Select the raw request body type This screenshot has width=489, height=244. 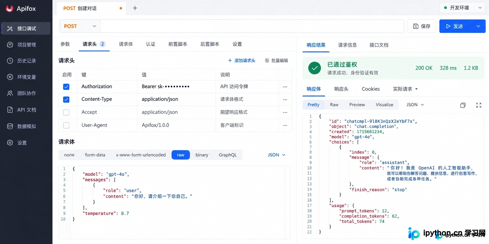tap(181, 155)
